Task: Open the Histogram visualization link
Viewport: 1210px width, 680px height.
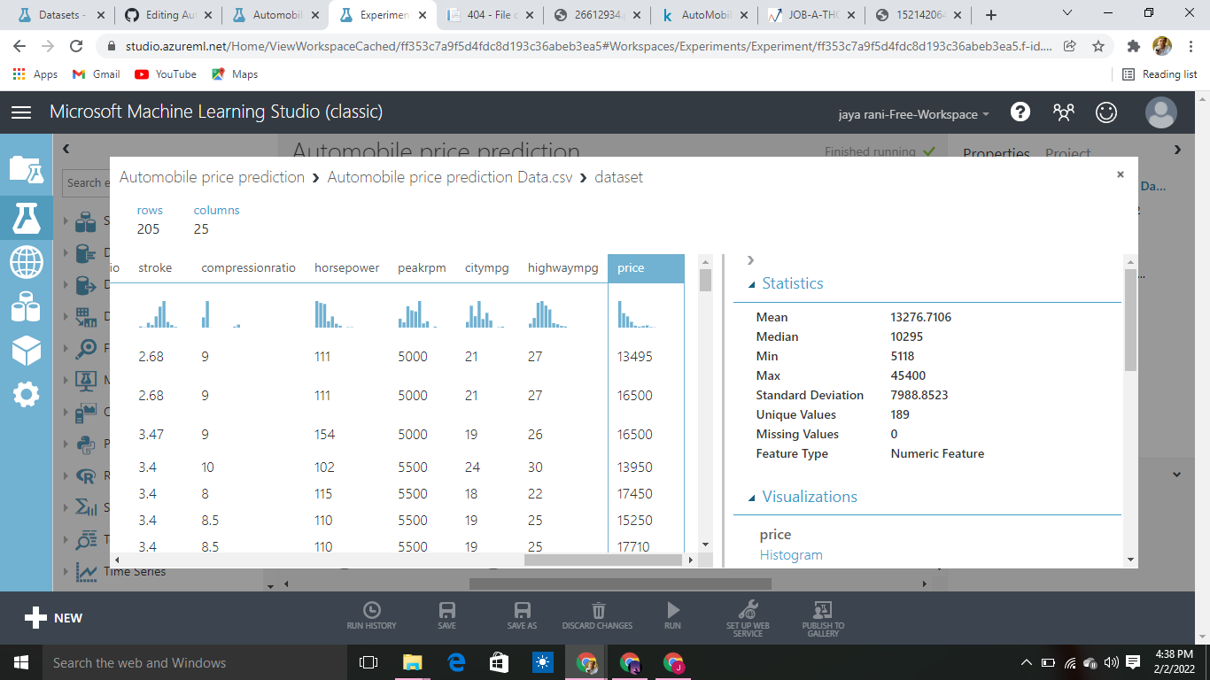Action: coord(791,555)
